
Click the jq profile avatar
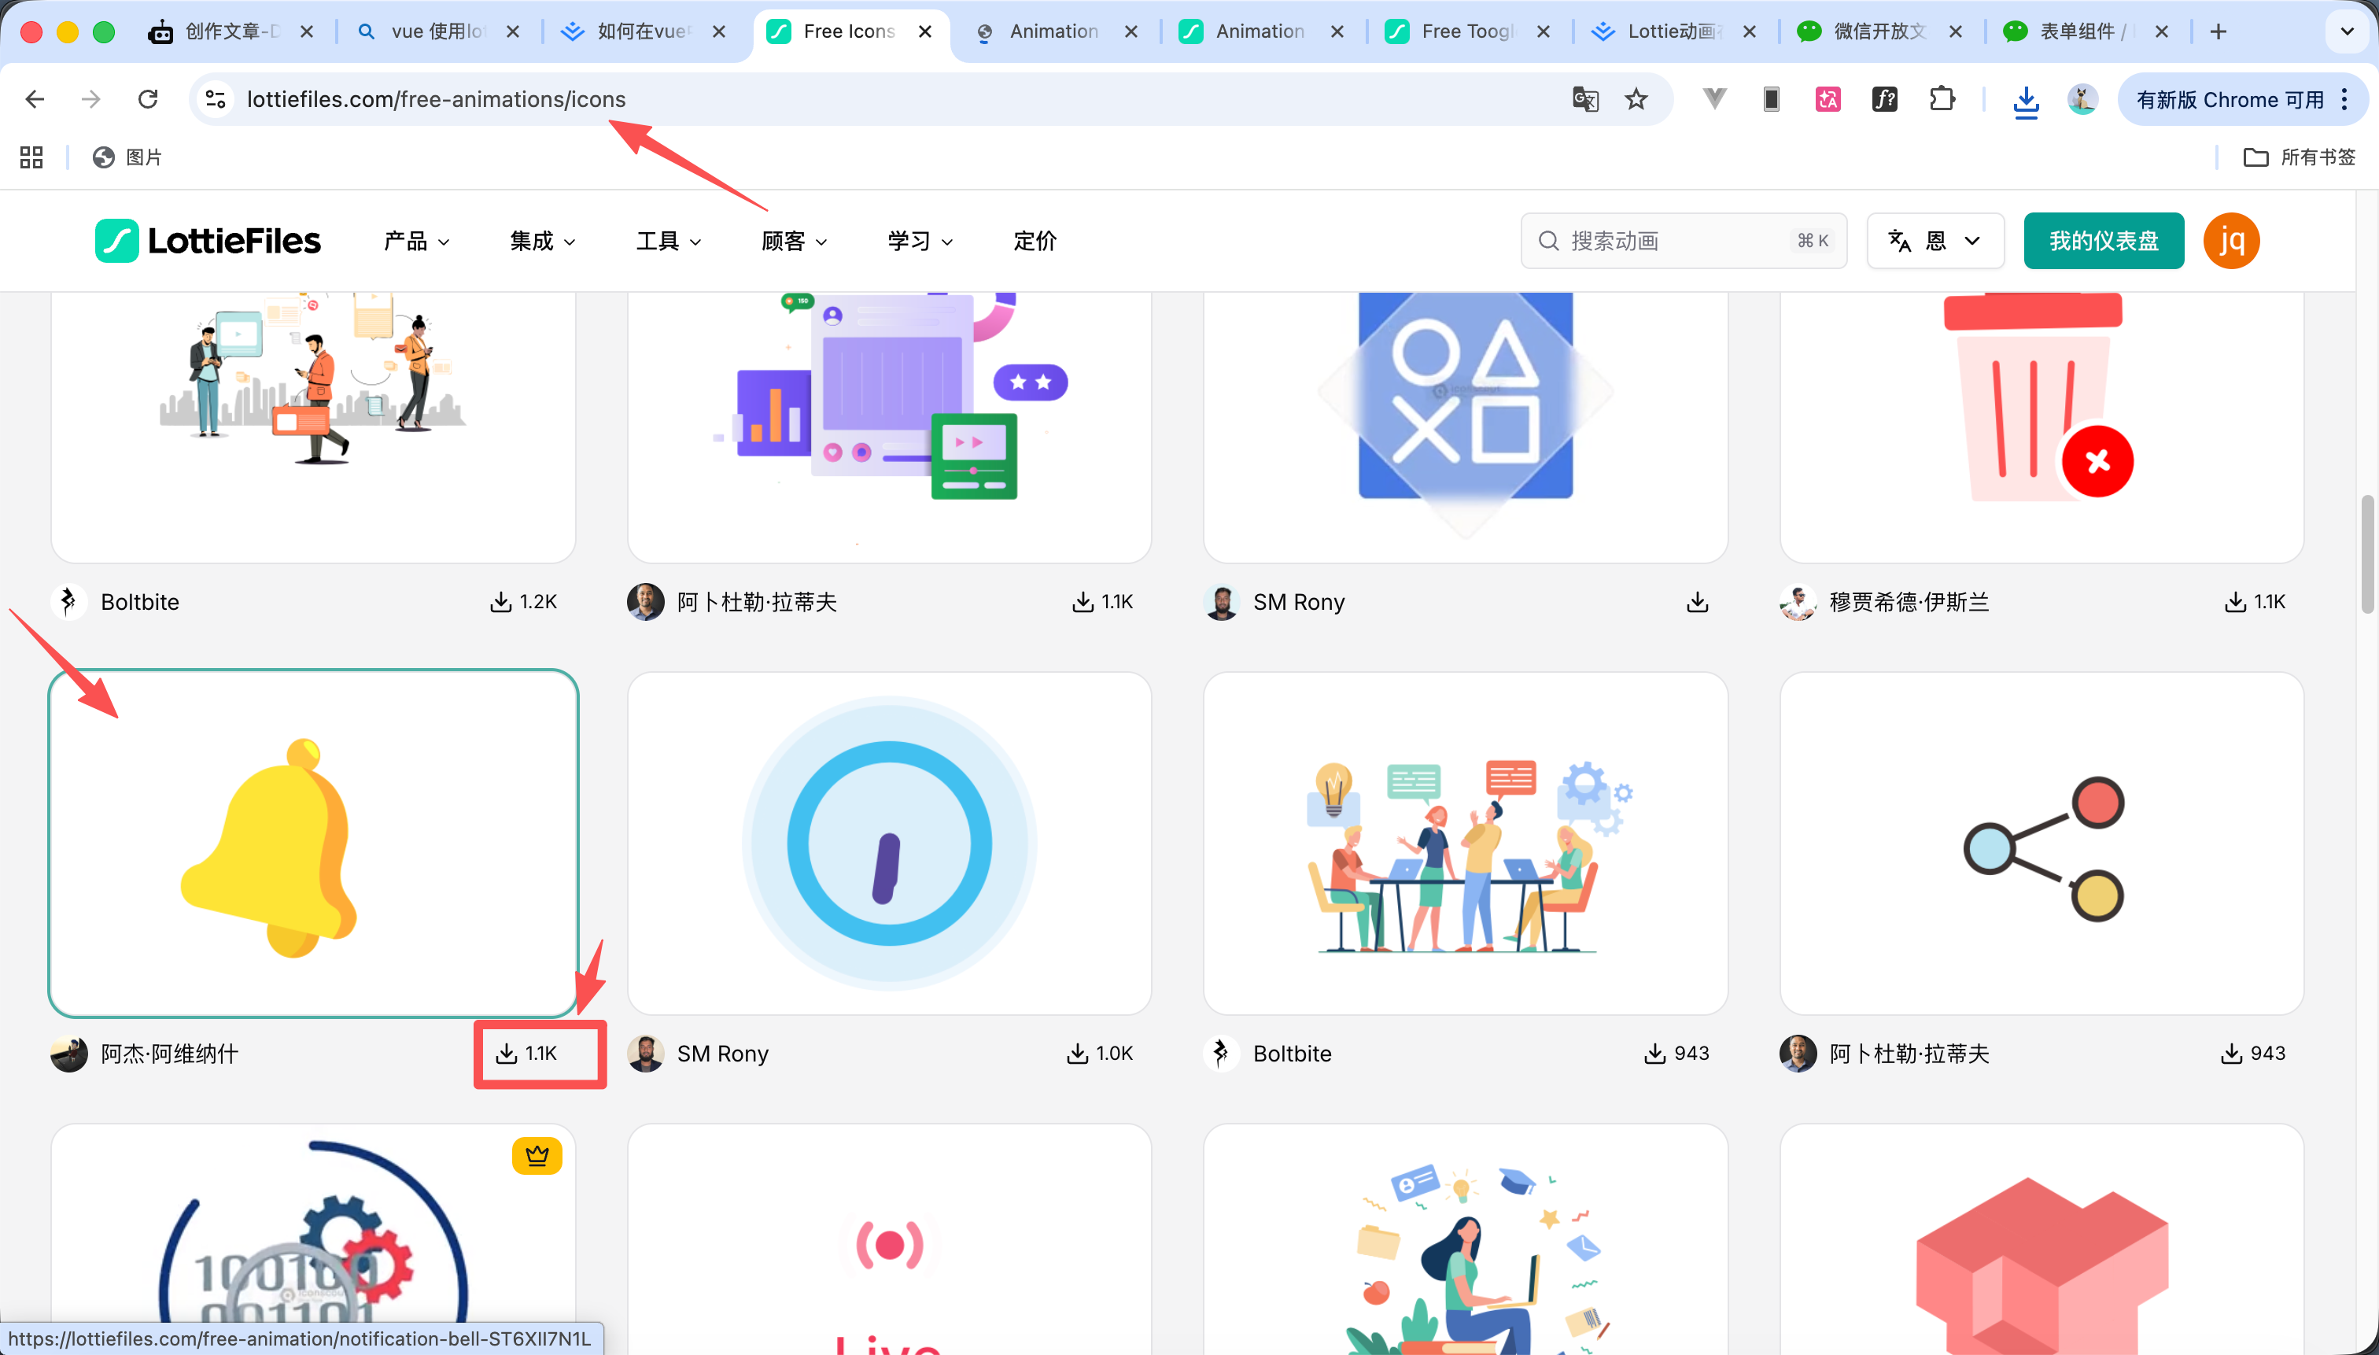pos(2230,240)
